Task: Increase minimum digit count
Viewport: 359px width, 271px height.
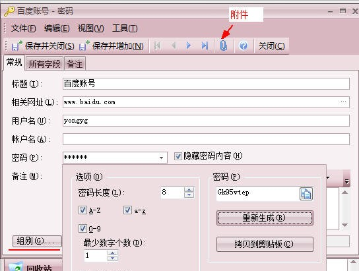Action: click(x=112, y=253)
